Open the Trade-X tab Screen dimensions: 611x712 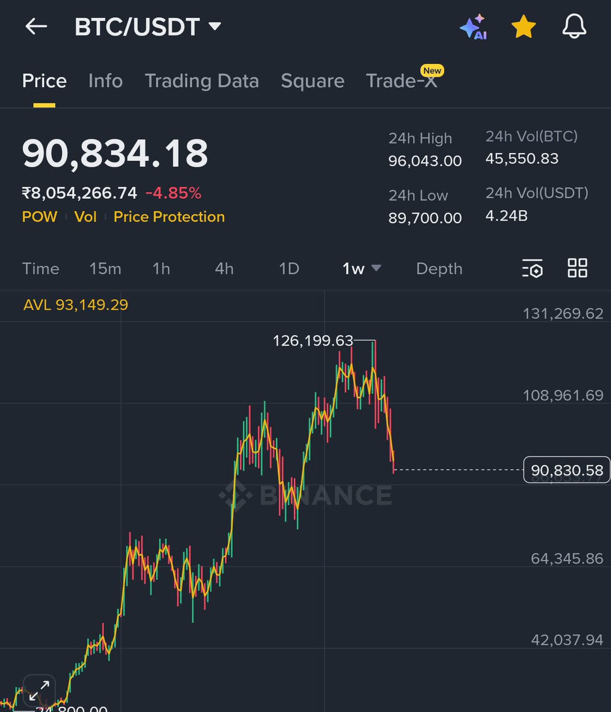(402, 81)
